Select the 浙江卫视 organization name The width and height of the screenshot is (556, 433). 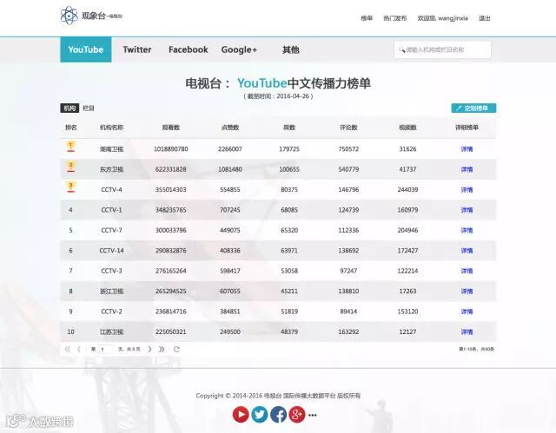click(x=112, y=291)
